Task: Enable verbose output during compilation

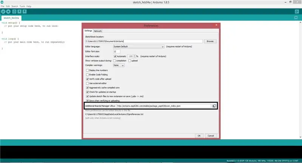Action: pos(114,61)
